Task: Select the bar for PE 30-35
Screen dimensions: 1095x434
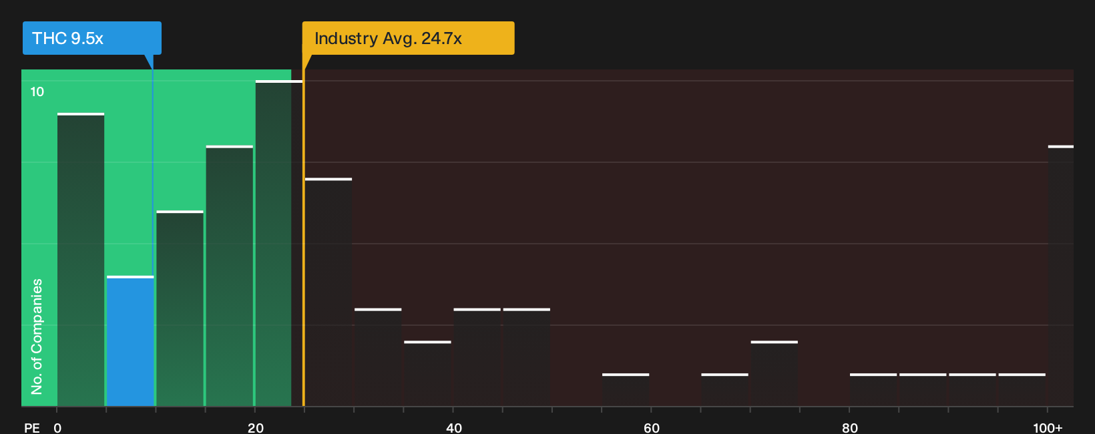Action: click(378, 357)
